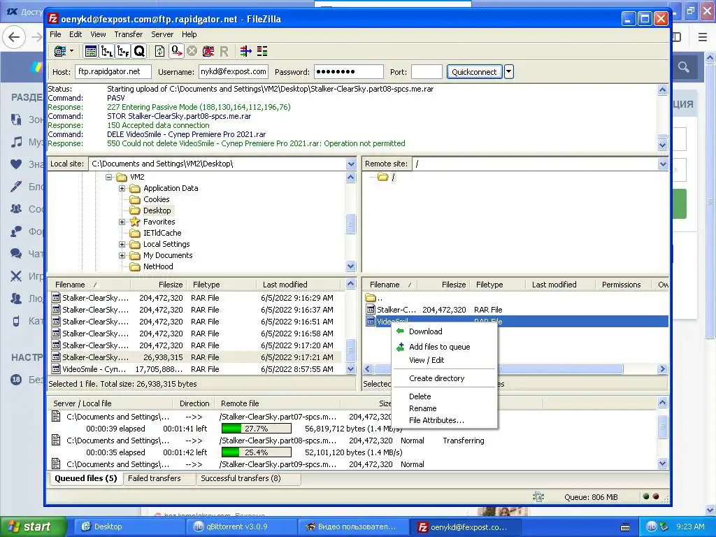Click the Port input field
The height and width of the screenshot is (537, 716).
pos(427,72)
